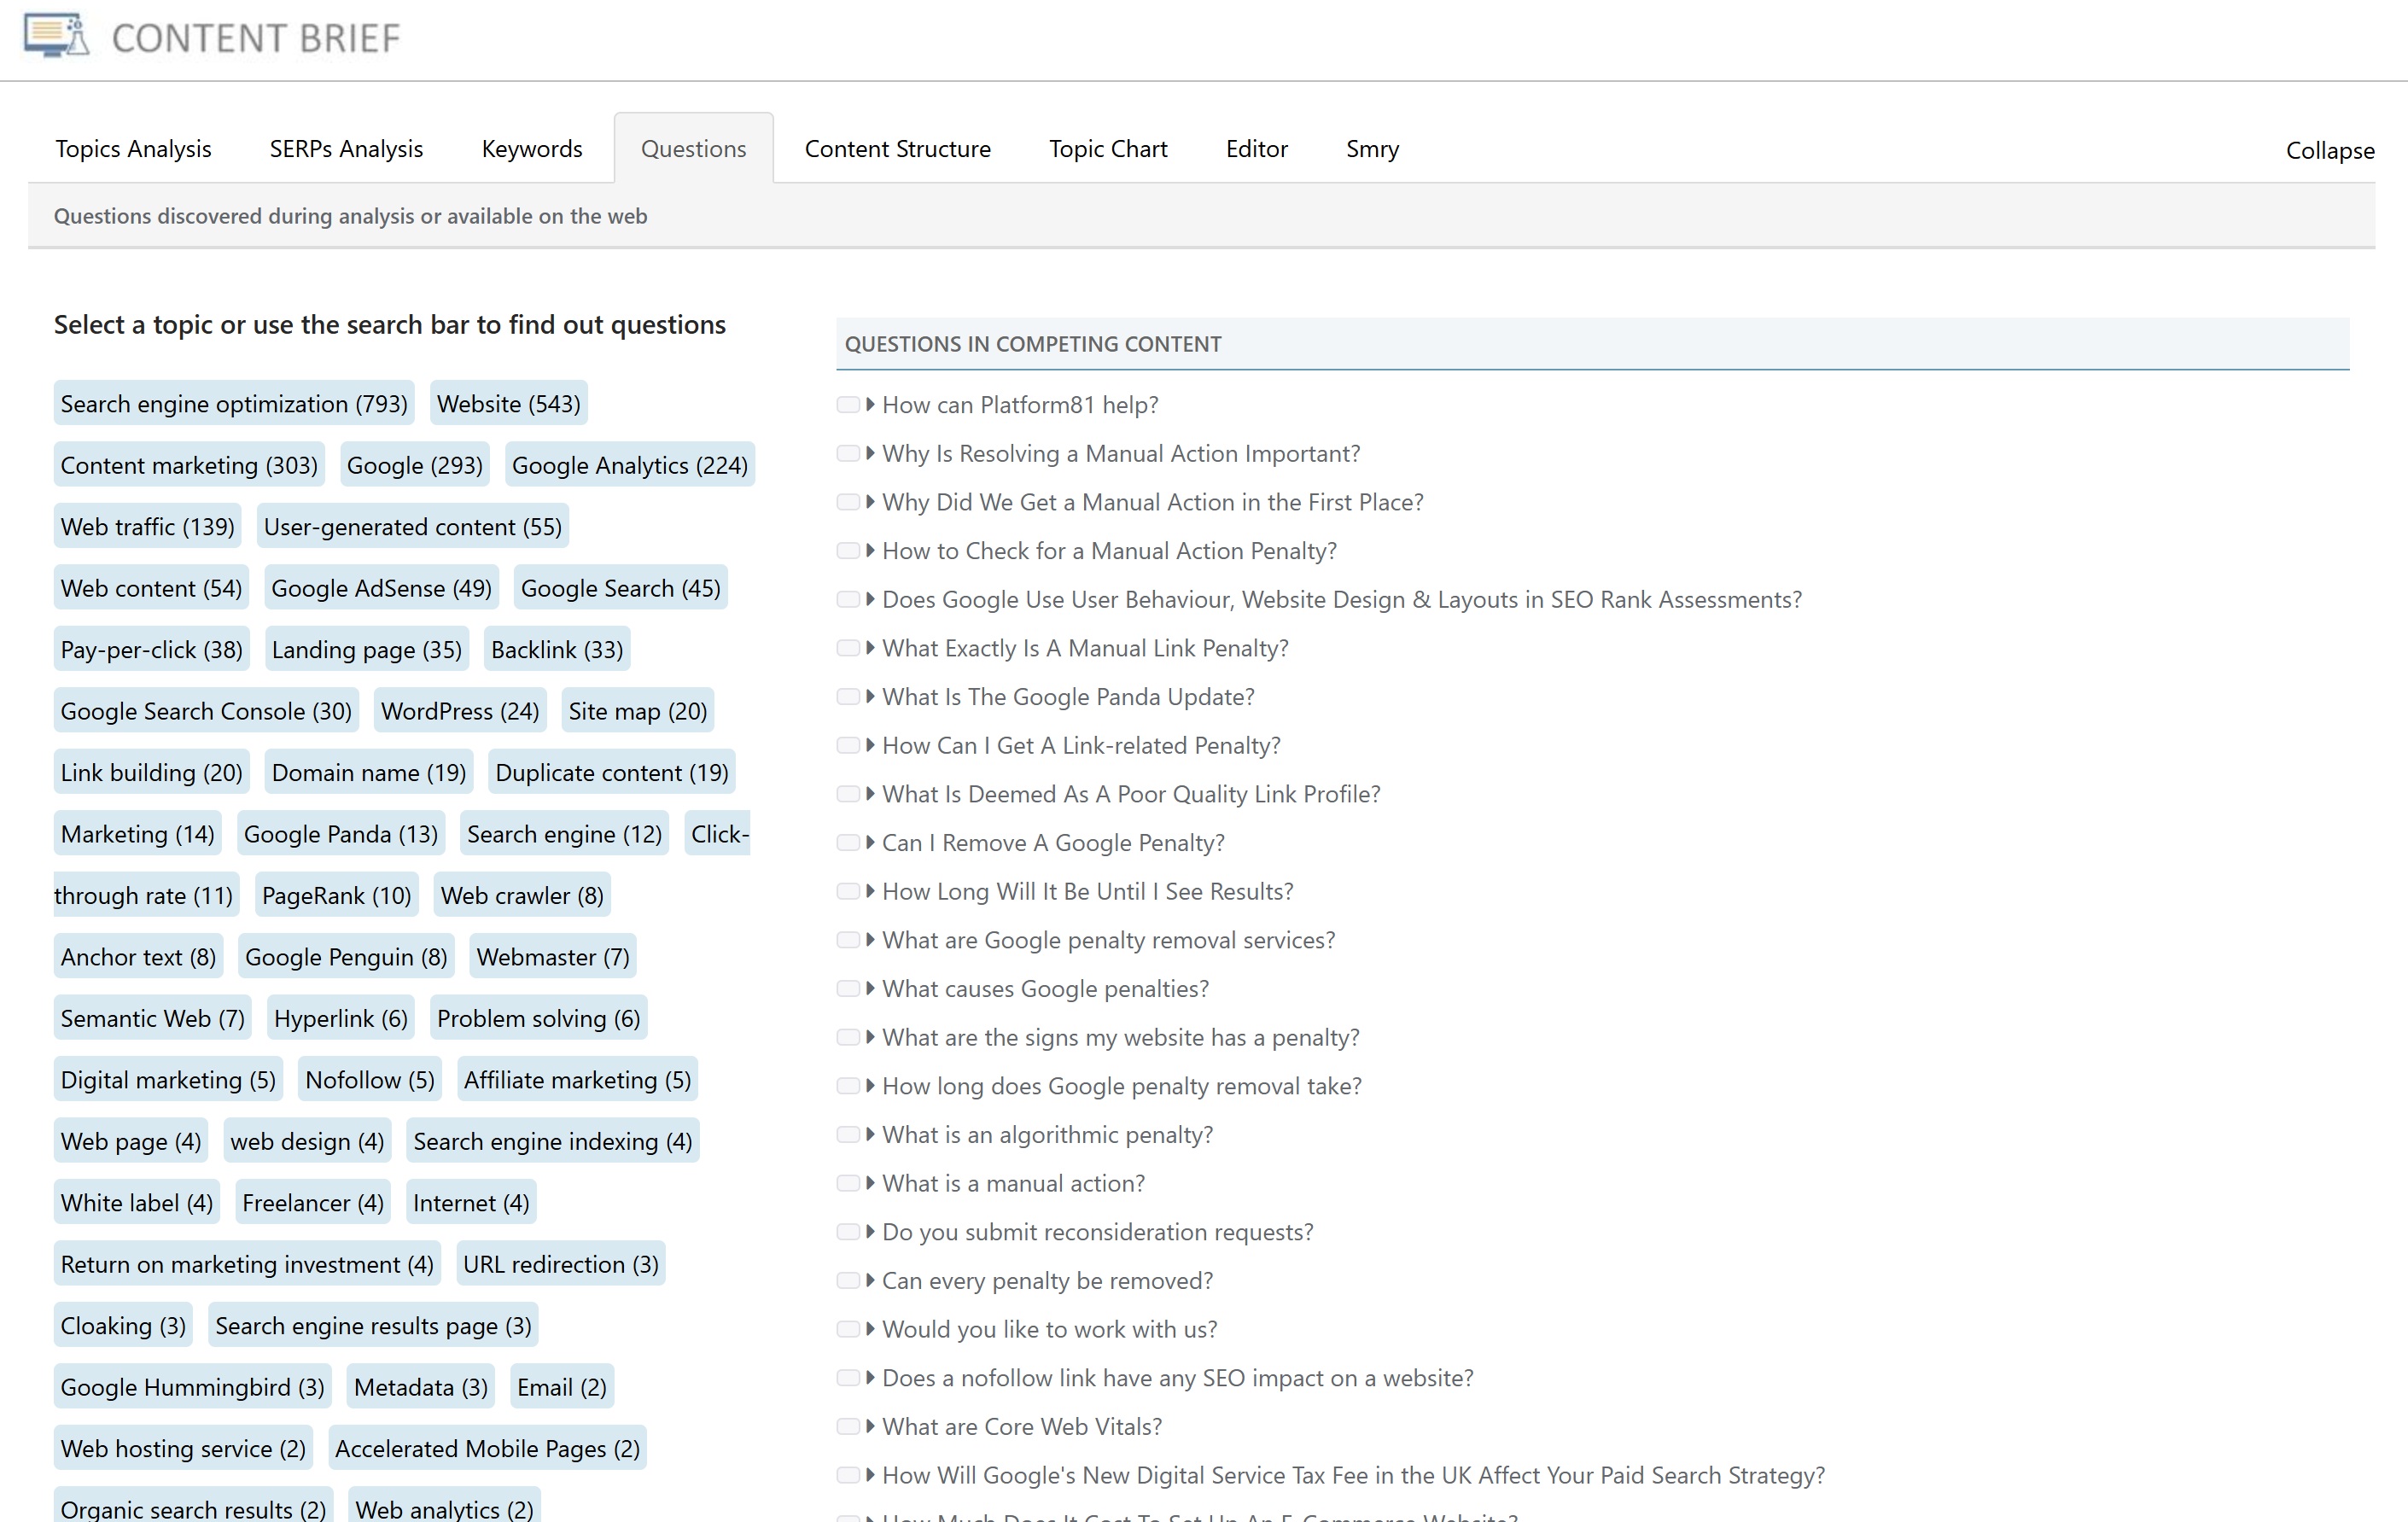The width and height of the screenshot is (2408, 1522).
Task: Click question 'Can every penalty be removed?'
Action: tap(1047, 1281)
